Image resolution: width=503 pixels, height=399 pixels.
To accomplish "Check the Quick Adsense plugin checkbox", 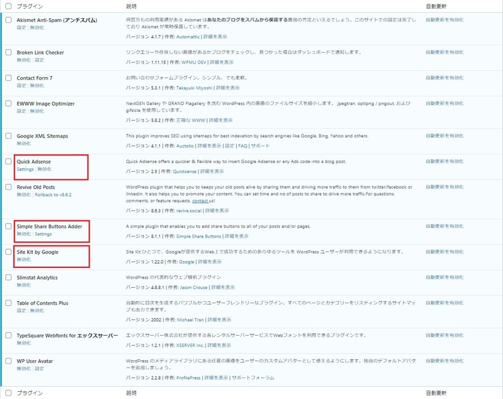I will point(8,161).
